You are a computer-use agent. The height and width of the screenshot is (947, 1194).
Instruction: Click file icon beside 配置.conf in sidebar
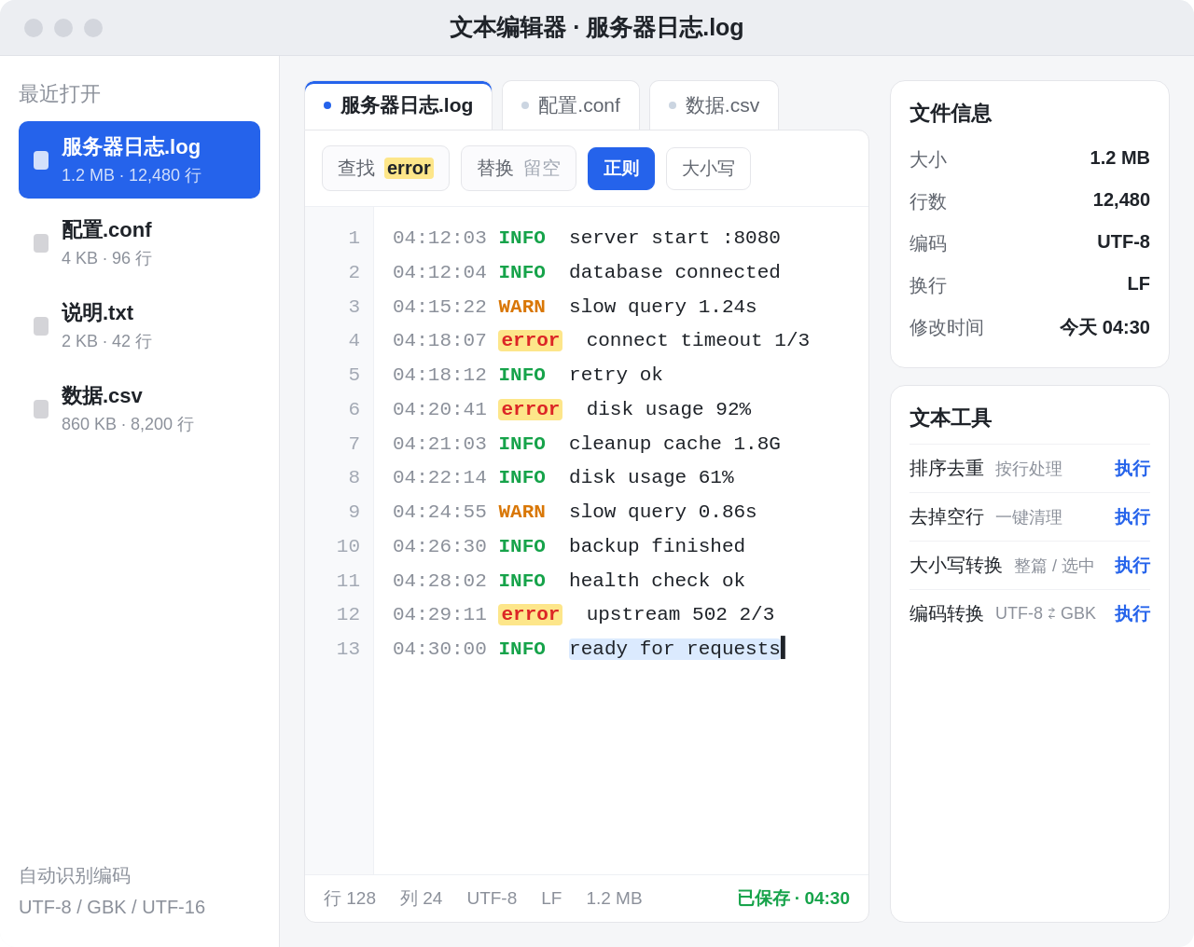41,243
